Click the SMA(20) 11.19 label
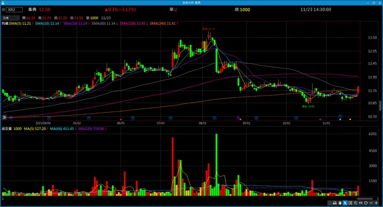This screenshot has height=207, width=383. point(76,24)
